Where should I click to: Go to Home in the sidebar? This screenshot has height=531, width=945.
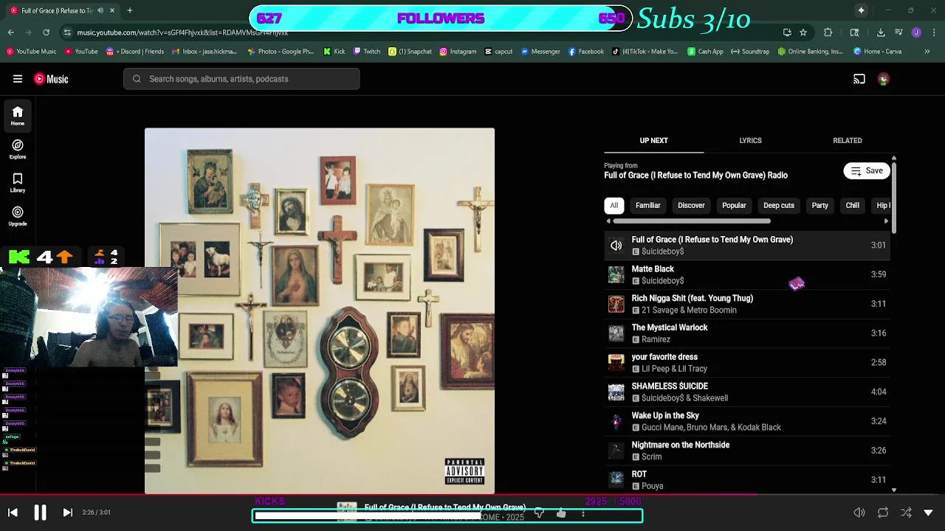18,116
